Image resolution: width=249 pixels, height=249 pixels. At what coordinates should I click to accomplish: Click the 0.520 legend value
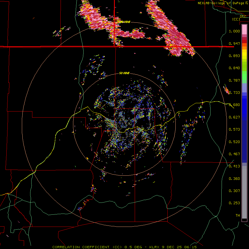pos(234,142)
